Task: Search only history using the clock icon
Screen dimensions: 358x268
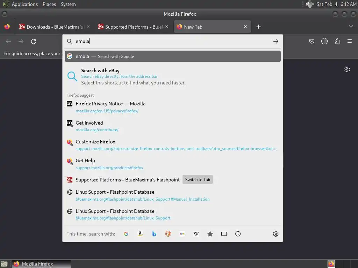Action: 238,234
